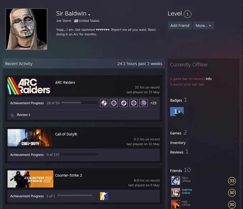Click the "Currently Offline" status text

pyautogui.click(x=189, y=65)
